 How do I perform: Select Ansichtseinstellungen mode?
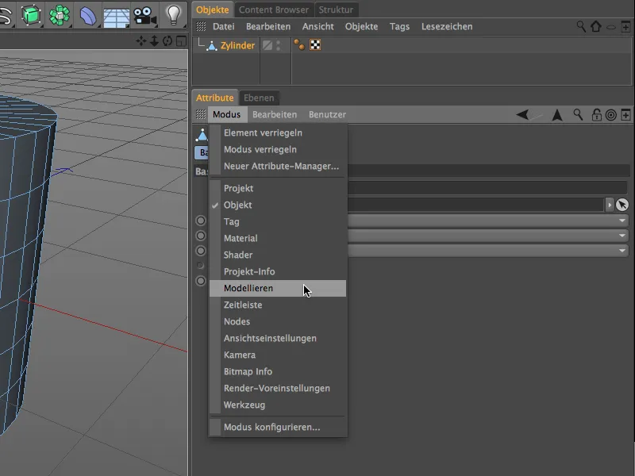[278, 338]
